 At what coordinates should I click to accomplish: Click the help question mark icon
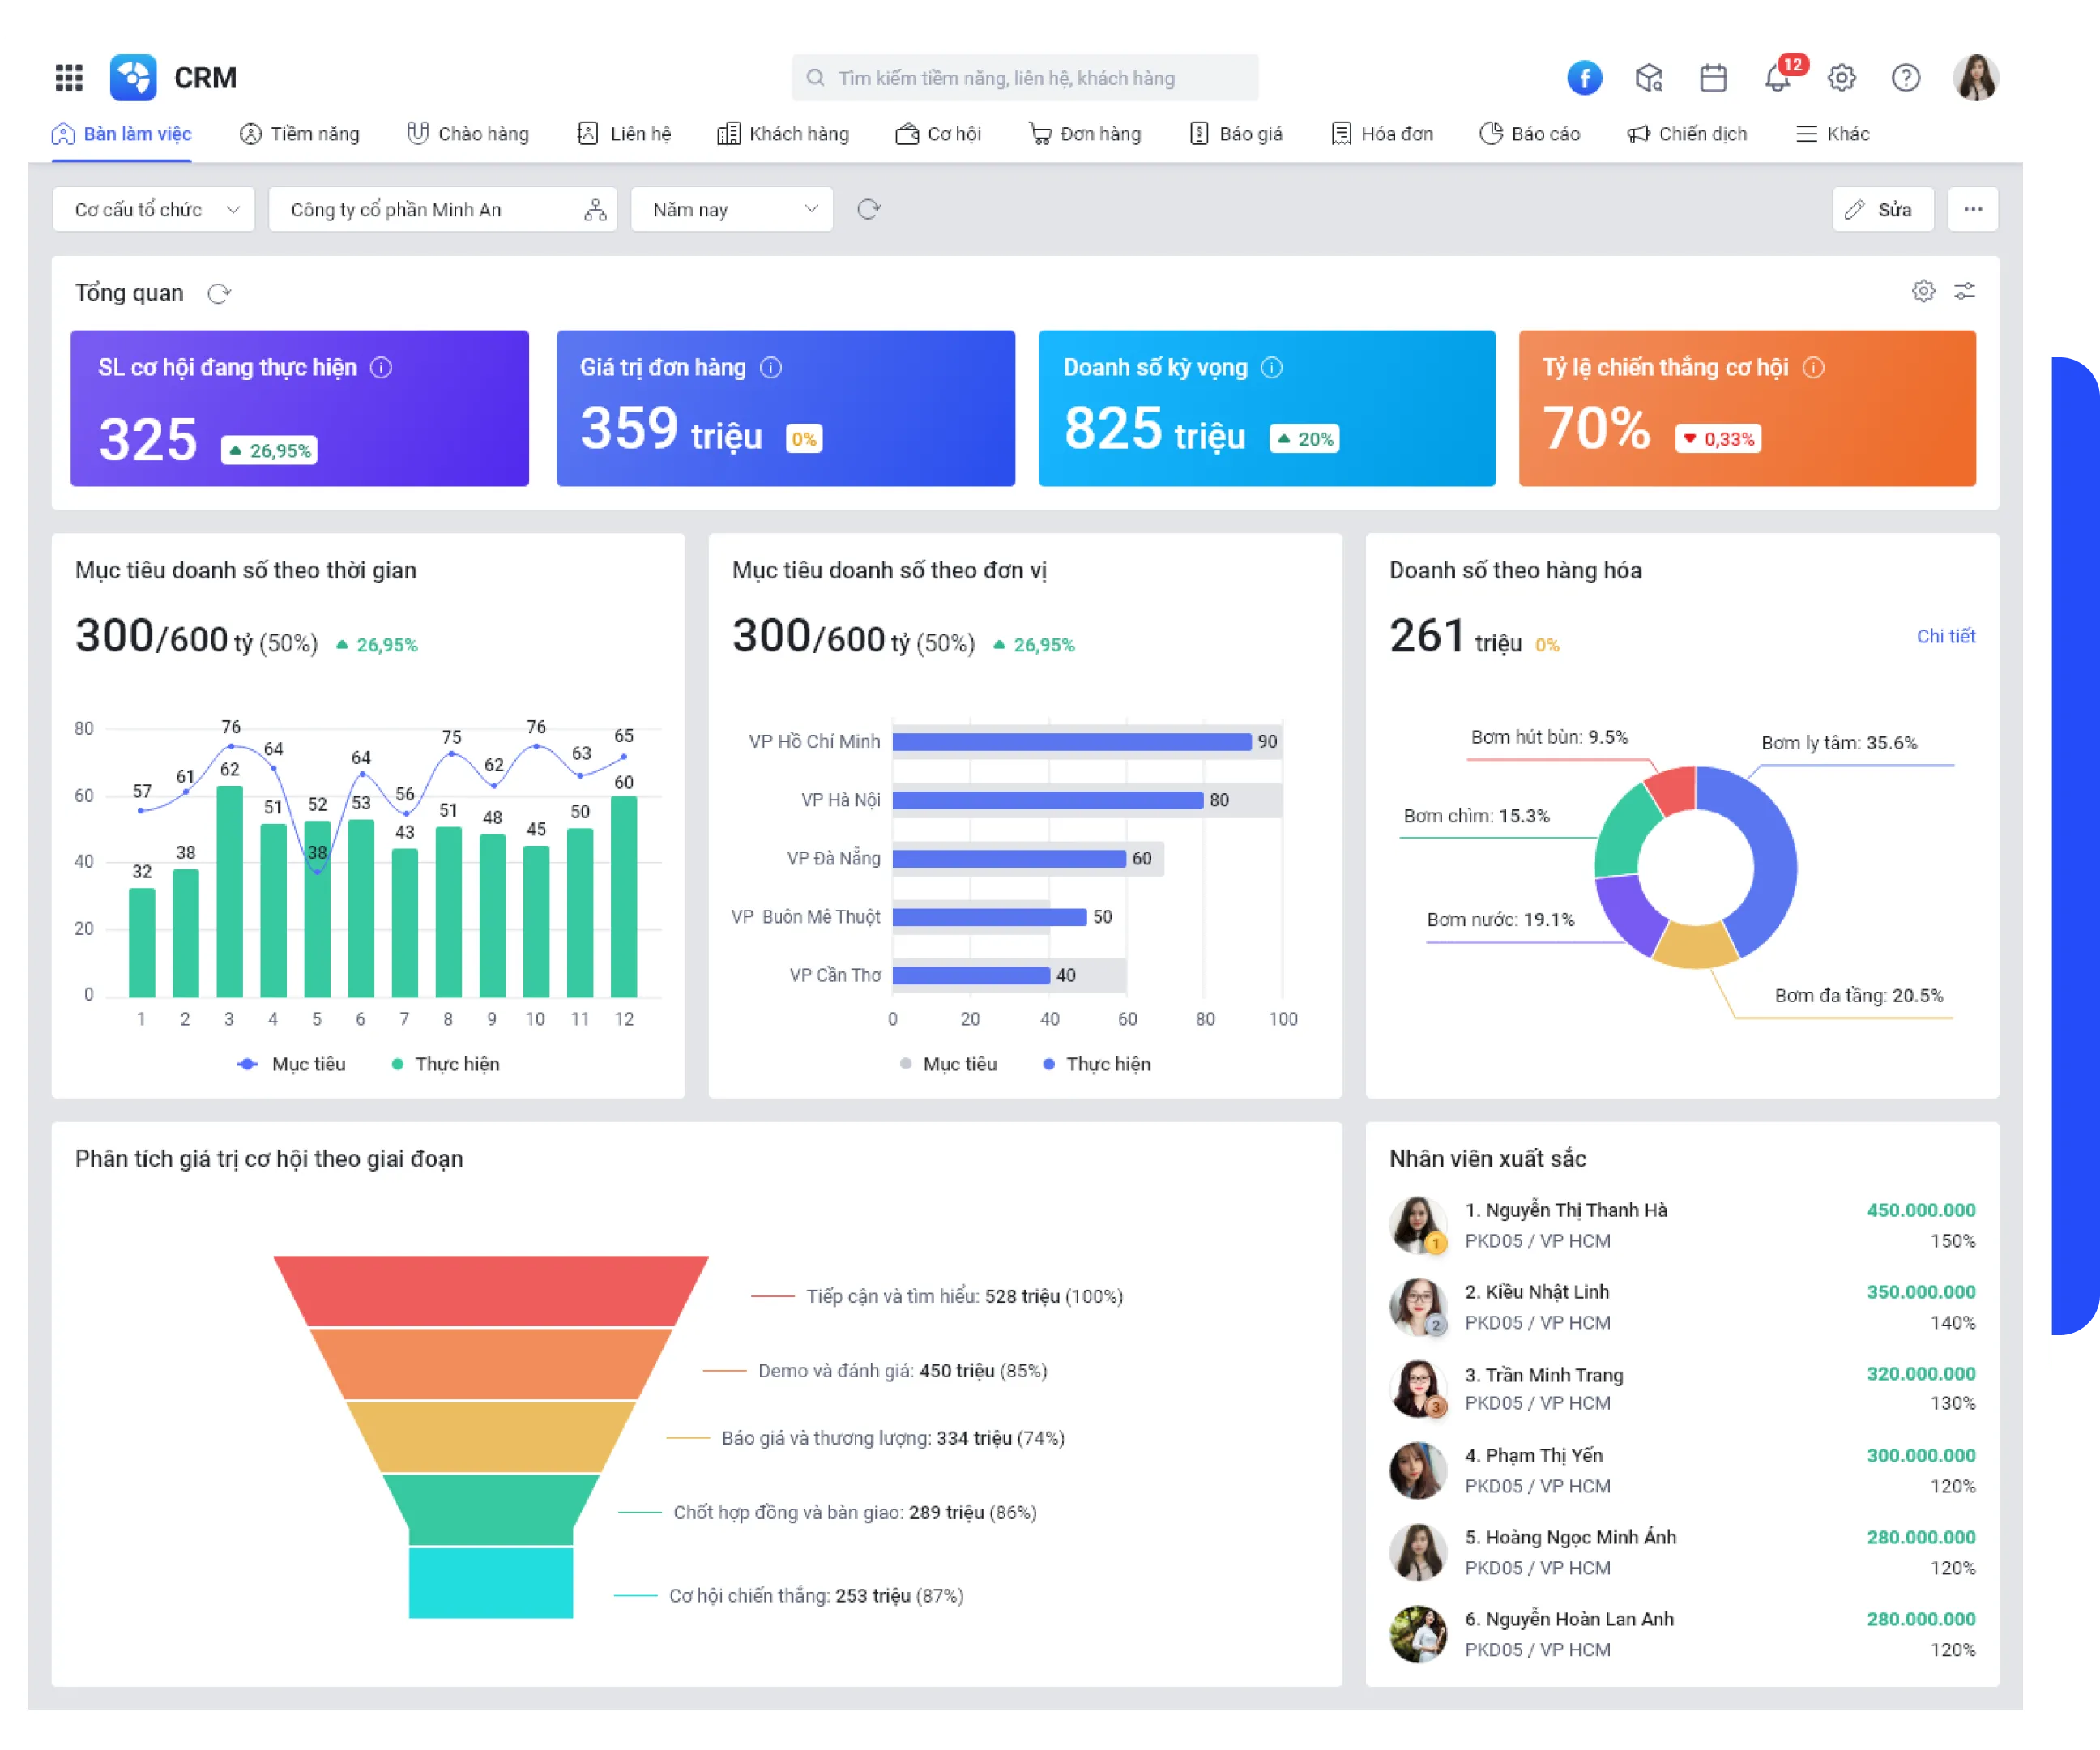[1906, 77]
